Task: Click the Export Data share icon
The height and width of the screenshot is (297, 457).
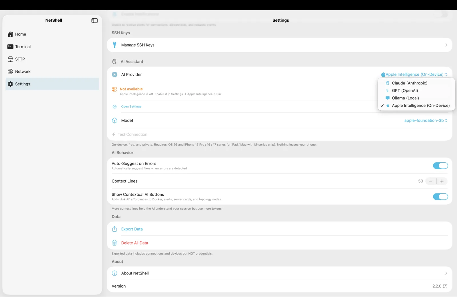Action: tap(115, 229)
